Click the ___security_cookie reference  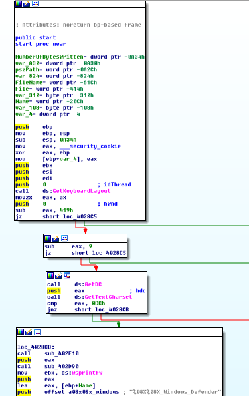click(x=90, y=146)
